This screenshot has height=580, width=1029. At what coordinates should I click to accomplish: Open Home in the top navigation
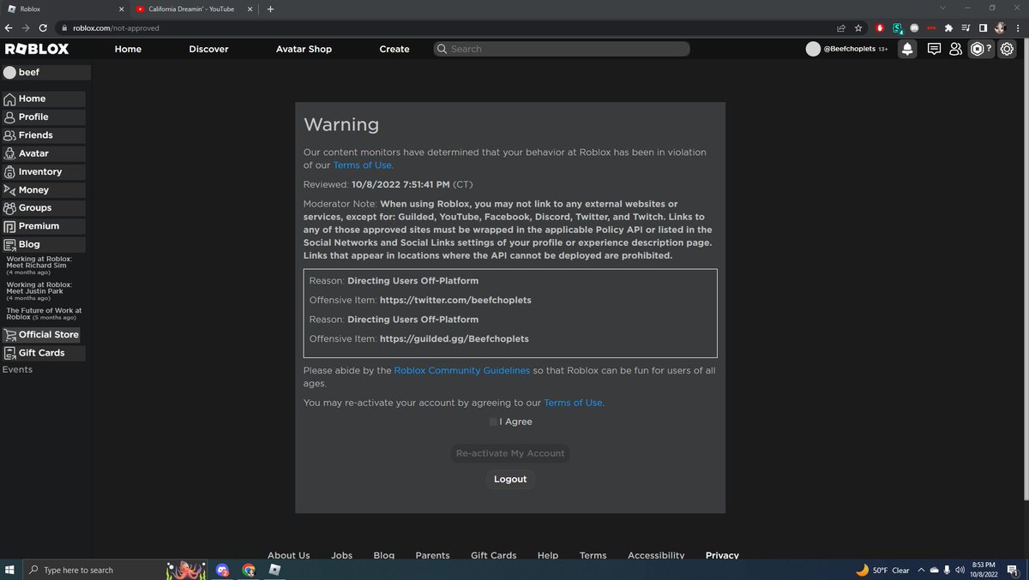[128, 49]
